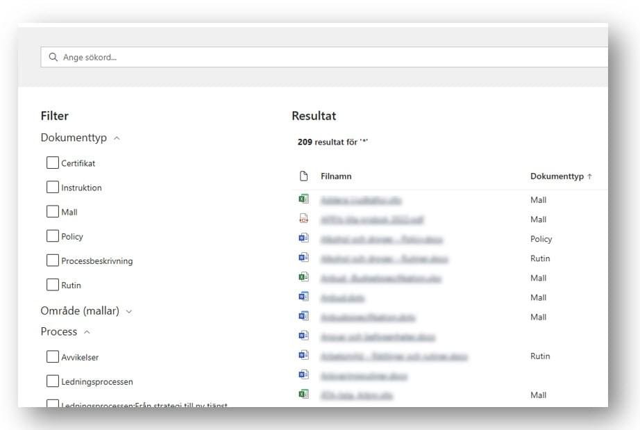The height and width of the screenshot is (430, 640).
Task: Check the Certifikat filter checkbox
Action: tap(53, 163)
